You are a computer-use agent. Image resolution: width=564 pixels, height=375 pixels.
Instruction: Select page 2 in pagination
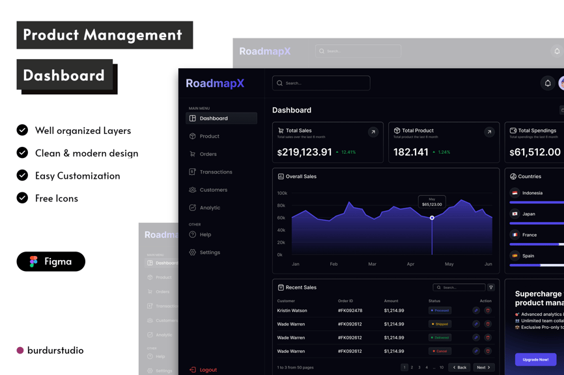(x=412, y=367)
